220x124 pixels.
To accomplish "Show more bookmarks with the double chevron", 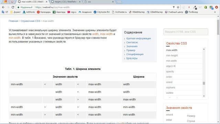I will (x=215, y=12).
